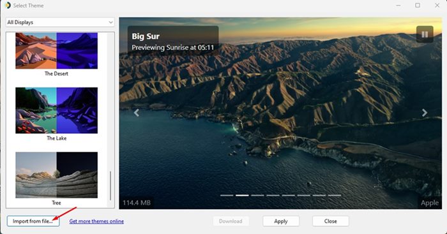Click The Desert caption text
The width and height of the screenshot is (447, 234).
[x=56, y=73]
